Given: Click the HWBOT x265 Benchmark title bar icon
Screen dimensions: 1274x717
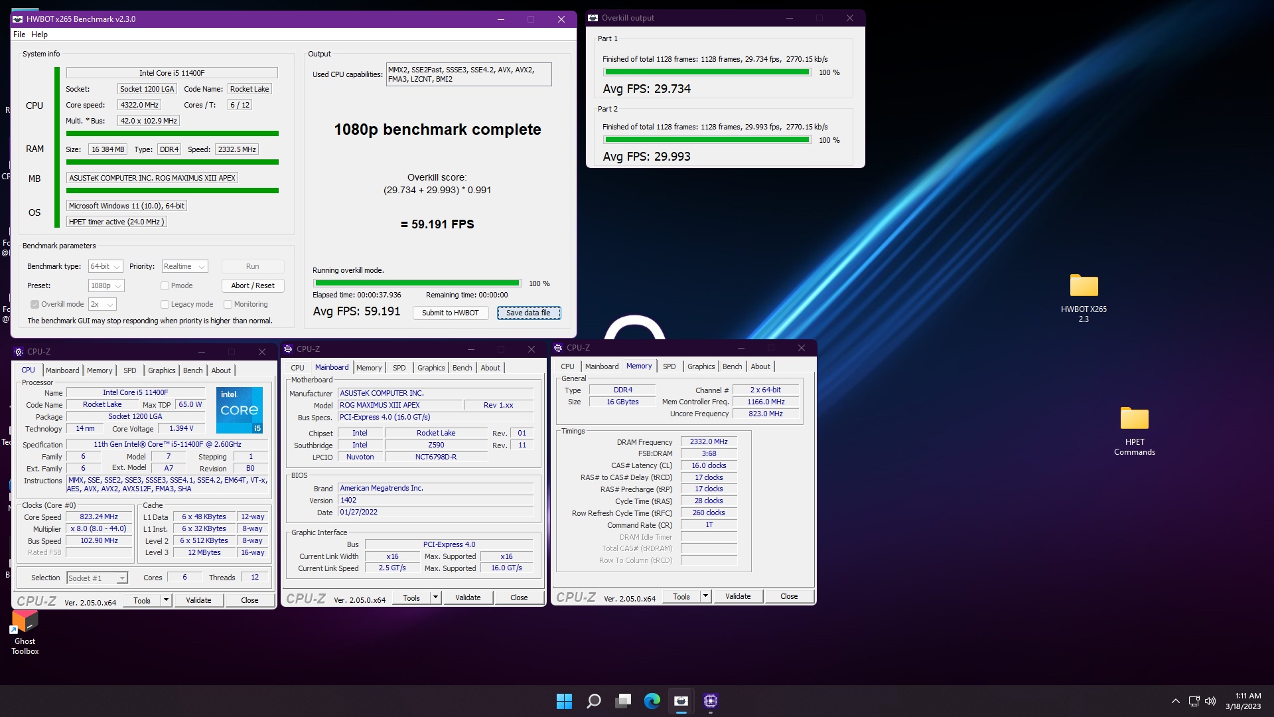Looking at the screenshot, I should pyautogui.click(x=18, y=19).
